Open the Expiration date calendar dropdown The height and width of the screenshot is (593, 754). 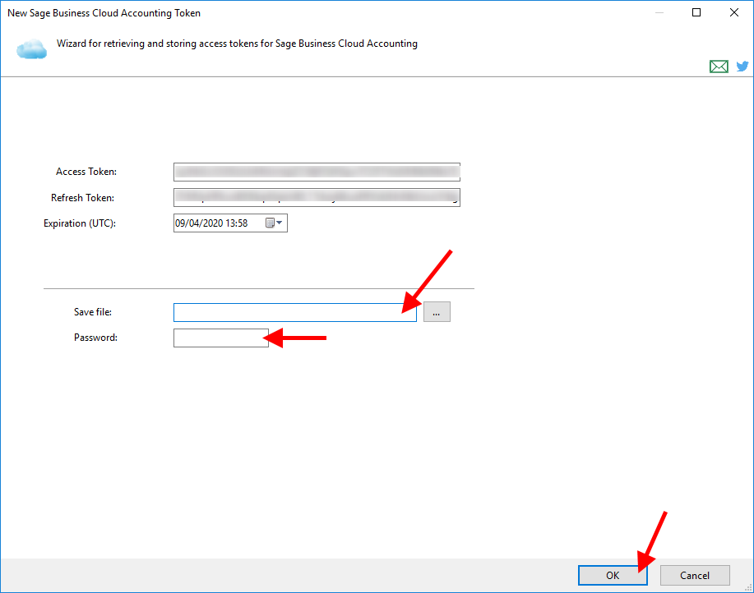pyautogui.click(x=274, y=223)
